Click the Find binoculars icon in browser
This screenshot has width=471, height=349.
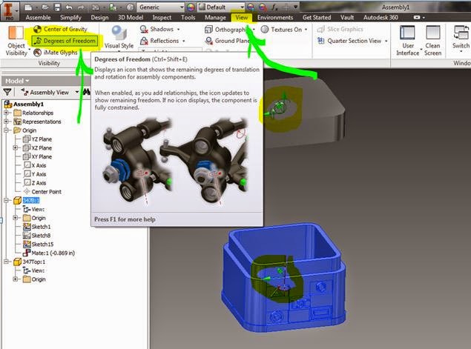(87, 92)
